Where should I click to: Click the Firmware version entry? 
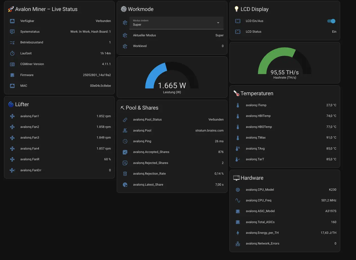tap(59, 75)
